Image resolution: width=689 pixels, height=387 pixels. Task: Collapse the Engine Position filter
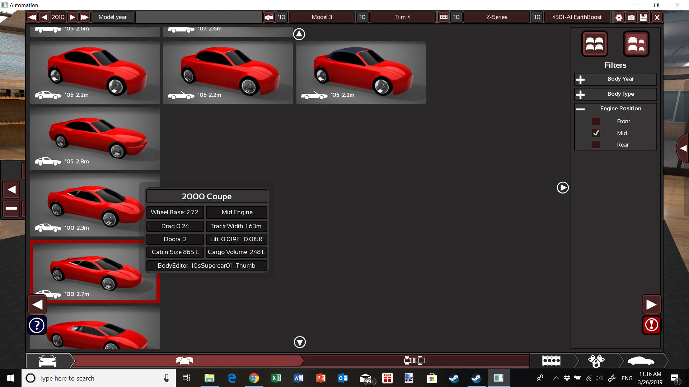click(x=581, y=109)
